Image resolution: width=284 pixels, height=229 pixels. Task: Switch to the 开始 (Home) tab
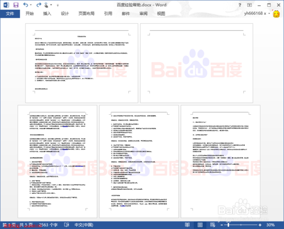30,14
